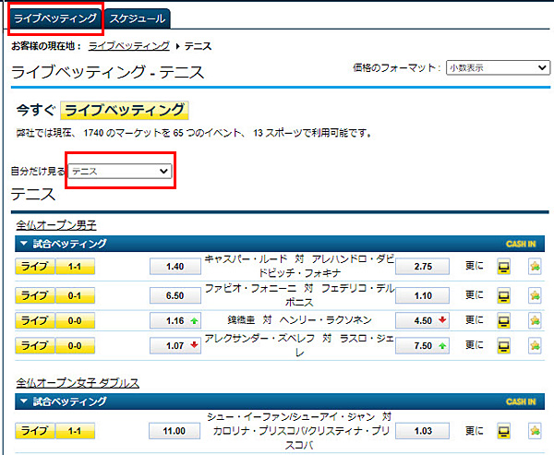
Task: Open the 全仏オープン男子 tournament link
Action: tap(56, 225)
